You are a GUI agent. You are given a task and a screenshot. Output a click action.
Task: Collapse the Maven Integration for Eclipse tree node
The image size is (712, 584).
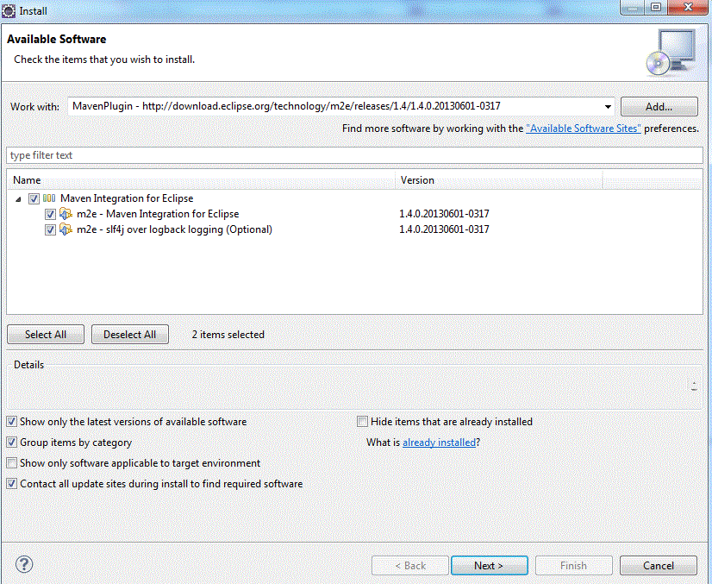click(x=18, y=199)
